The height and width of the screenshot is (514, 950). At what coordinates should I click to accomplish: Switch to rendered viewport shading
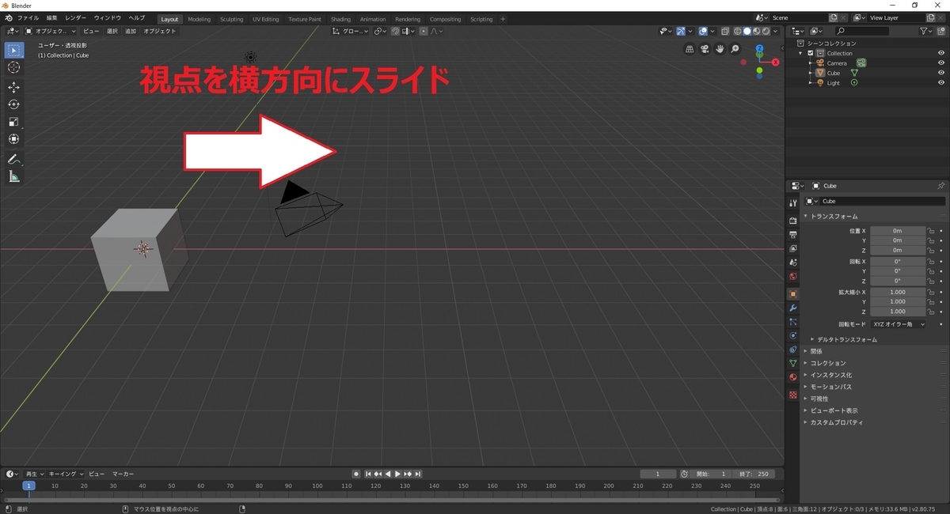click(x=766, y=31)
